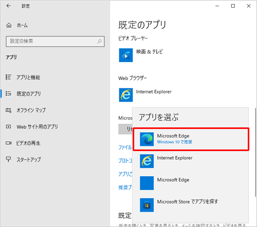This screenshot has height=227, width=257.
Task: Click the ホーム label
Action: tap(22, 25)
